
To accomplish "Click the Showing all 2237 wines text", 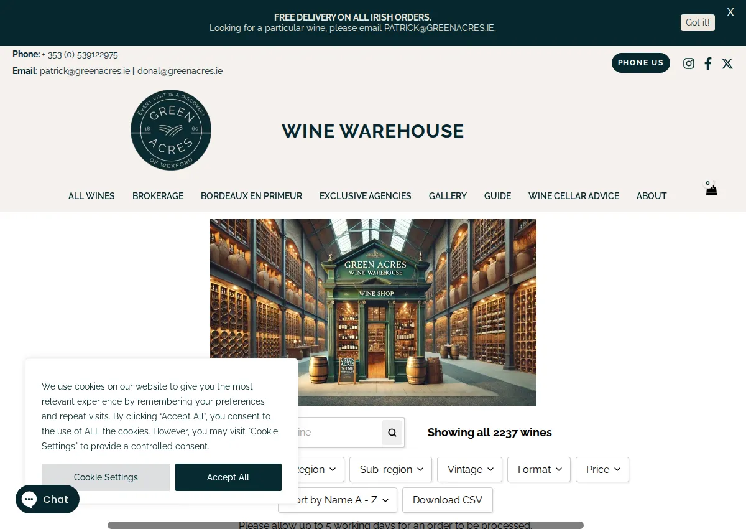I will pyautogui.click(x=490, y=433).
